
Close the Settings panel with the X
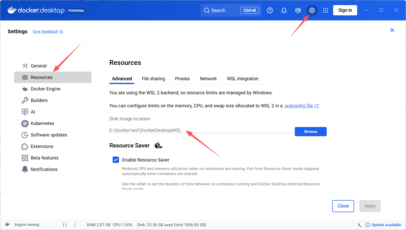tap(392, 30)
